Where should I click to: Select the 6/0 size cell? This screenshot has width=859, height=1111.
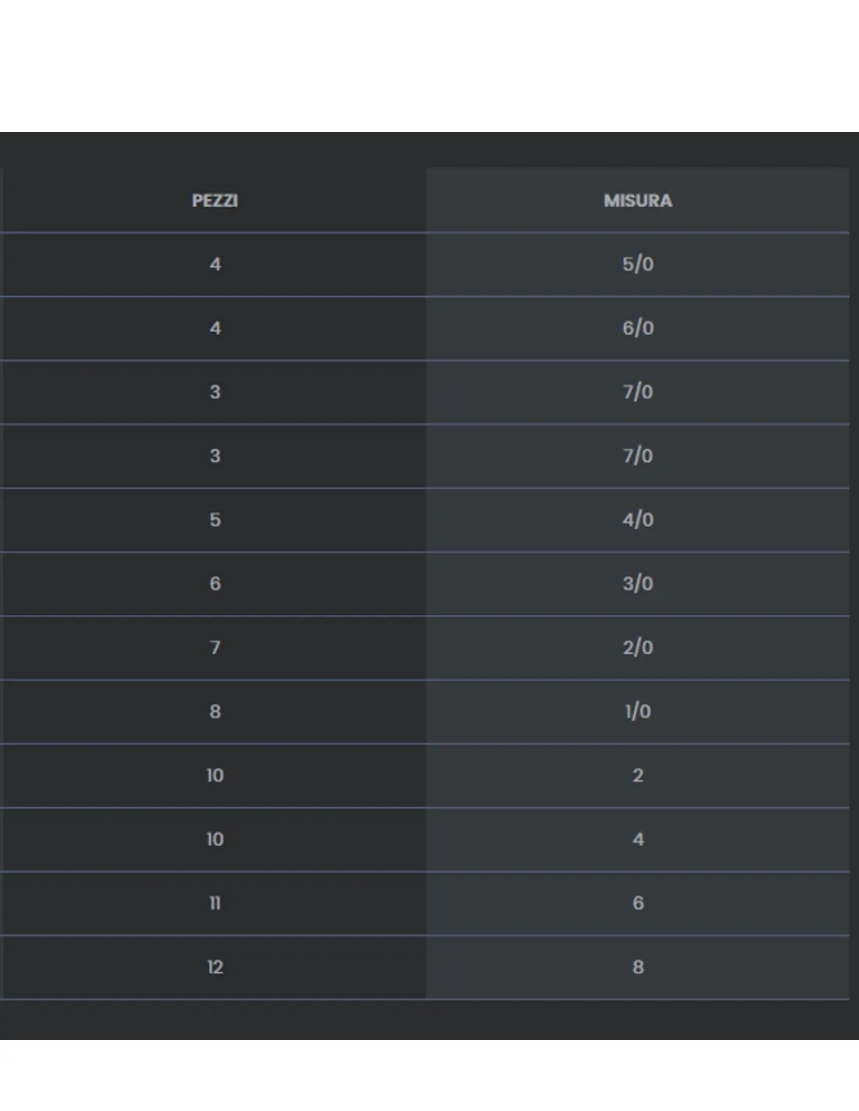(637, 329)
